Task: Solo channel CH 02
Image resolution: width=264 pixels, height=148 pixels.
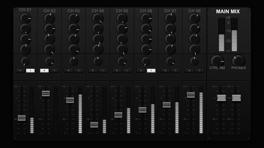Action: (x=54, y=71)
